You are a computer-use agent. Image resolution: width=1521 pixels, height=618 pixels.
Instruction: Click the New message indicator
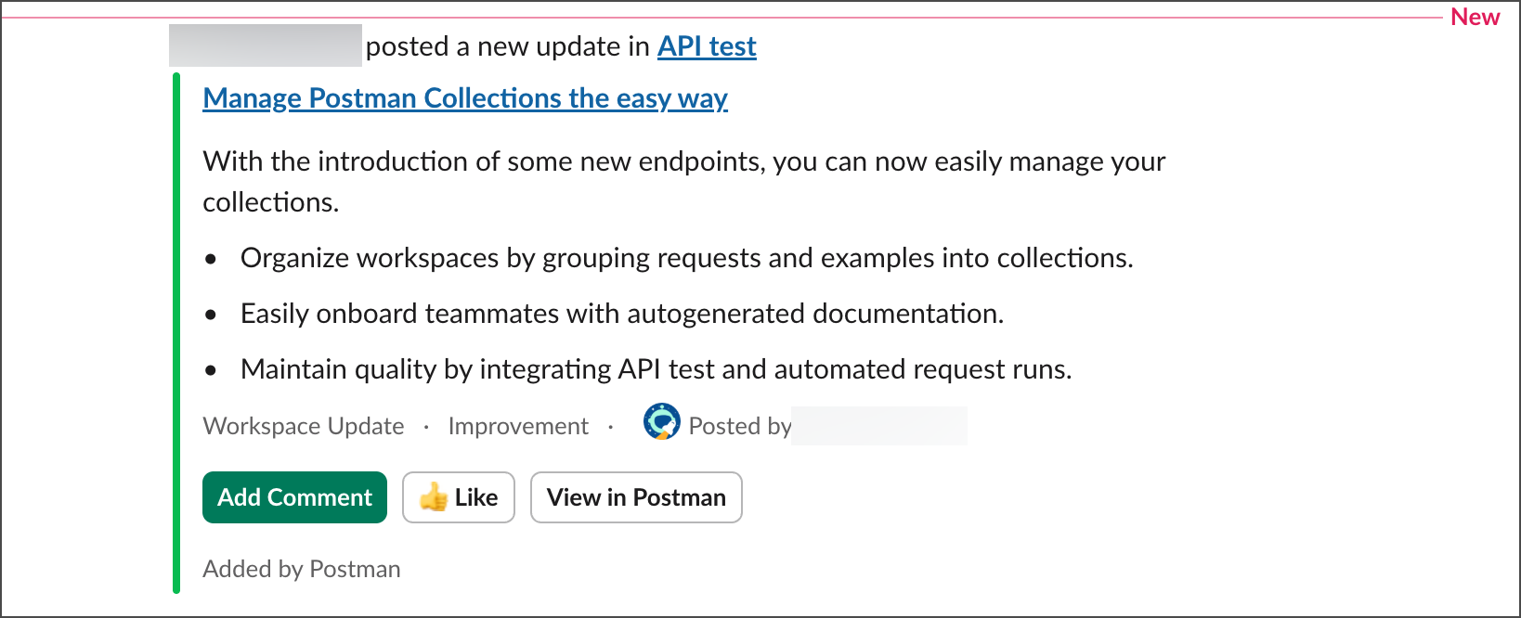[x=1475, y=17]
